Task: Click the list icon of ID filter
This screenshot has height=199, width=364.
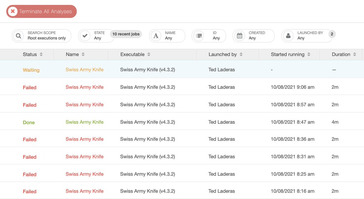Action: coord(199,36)
